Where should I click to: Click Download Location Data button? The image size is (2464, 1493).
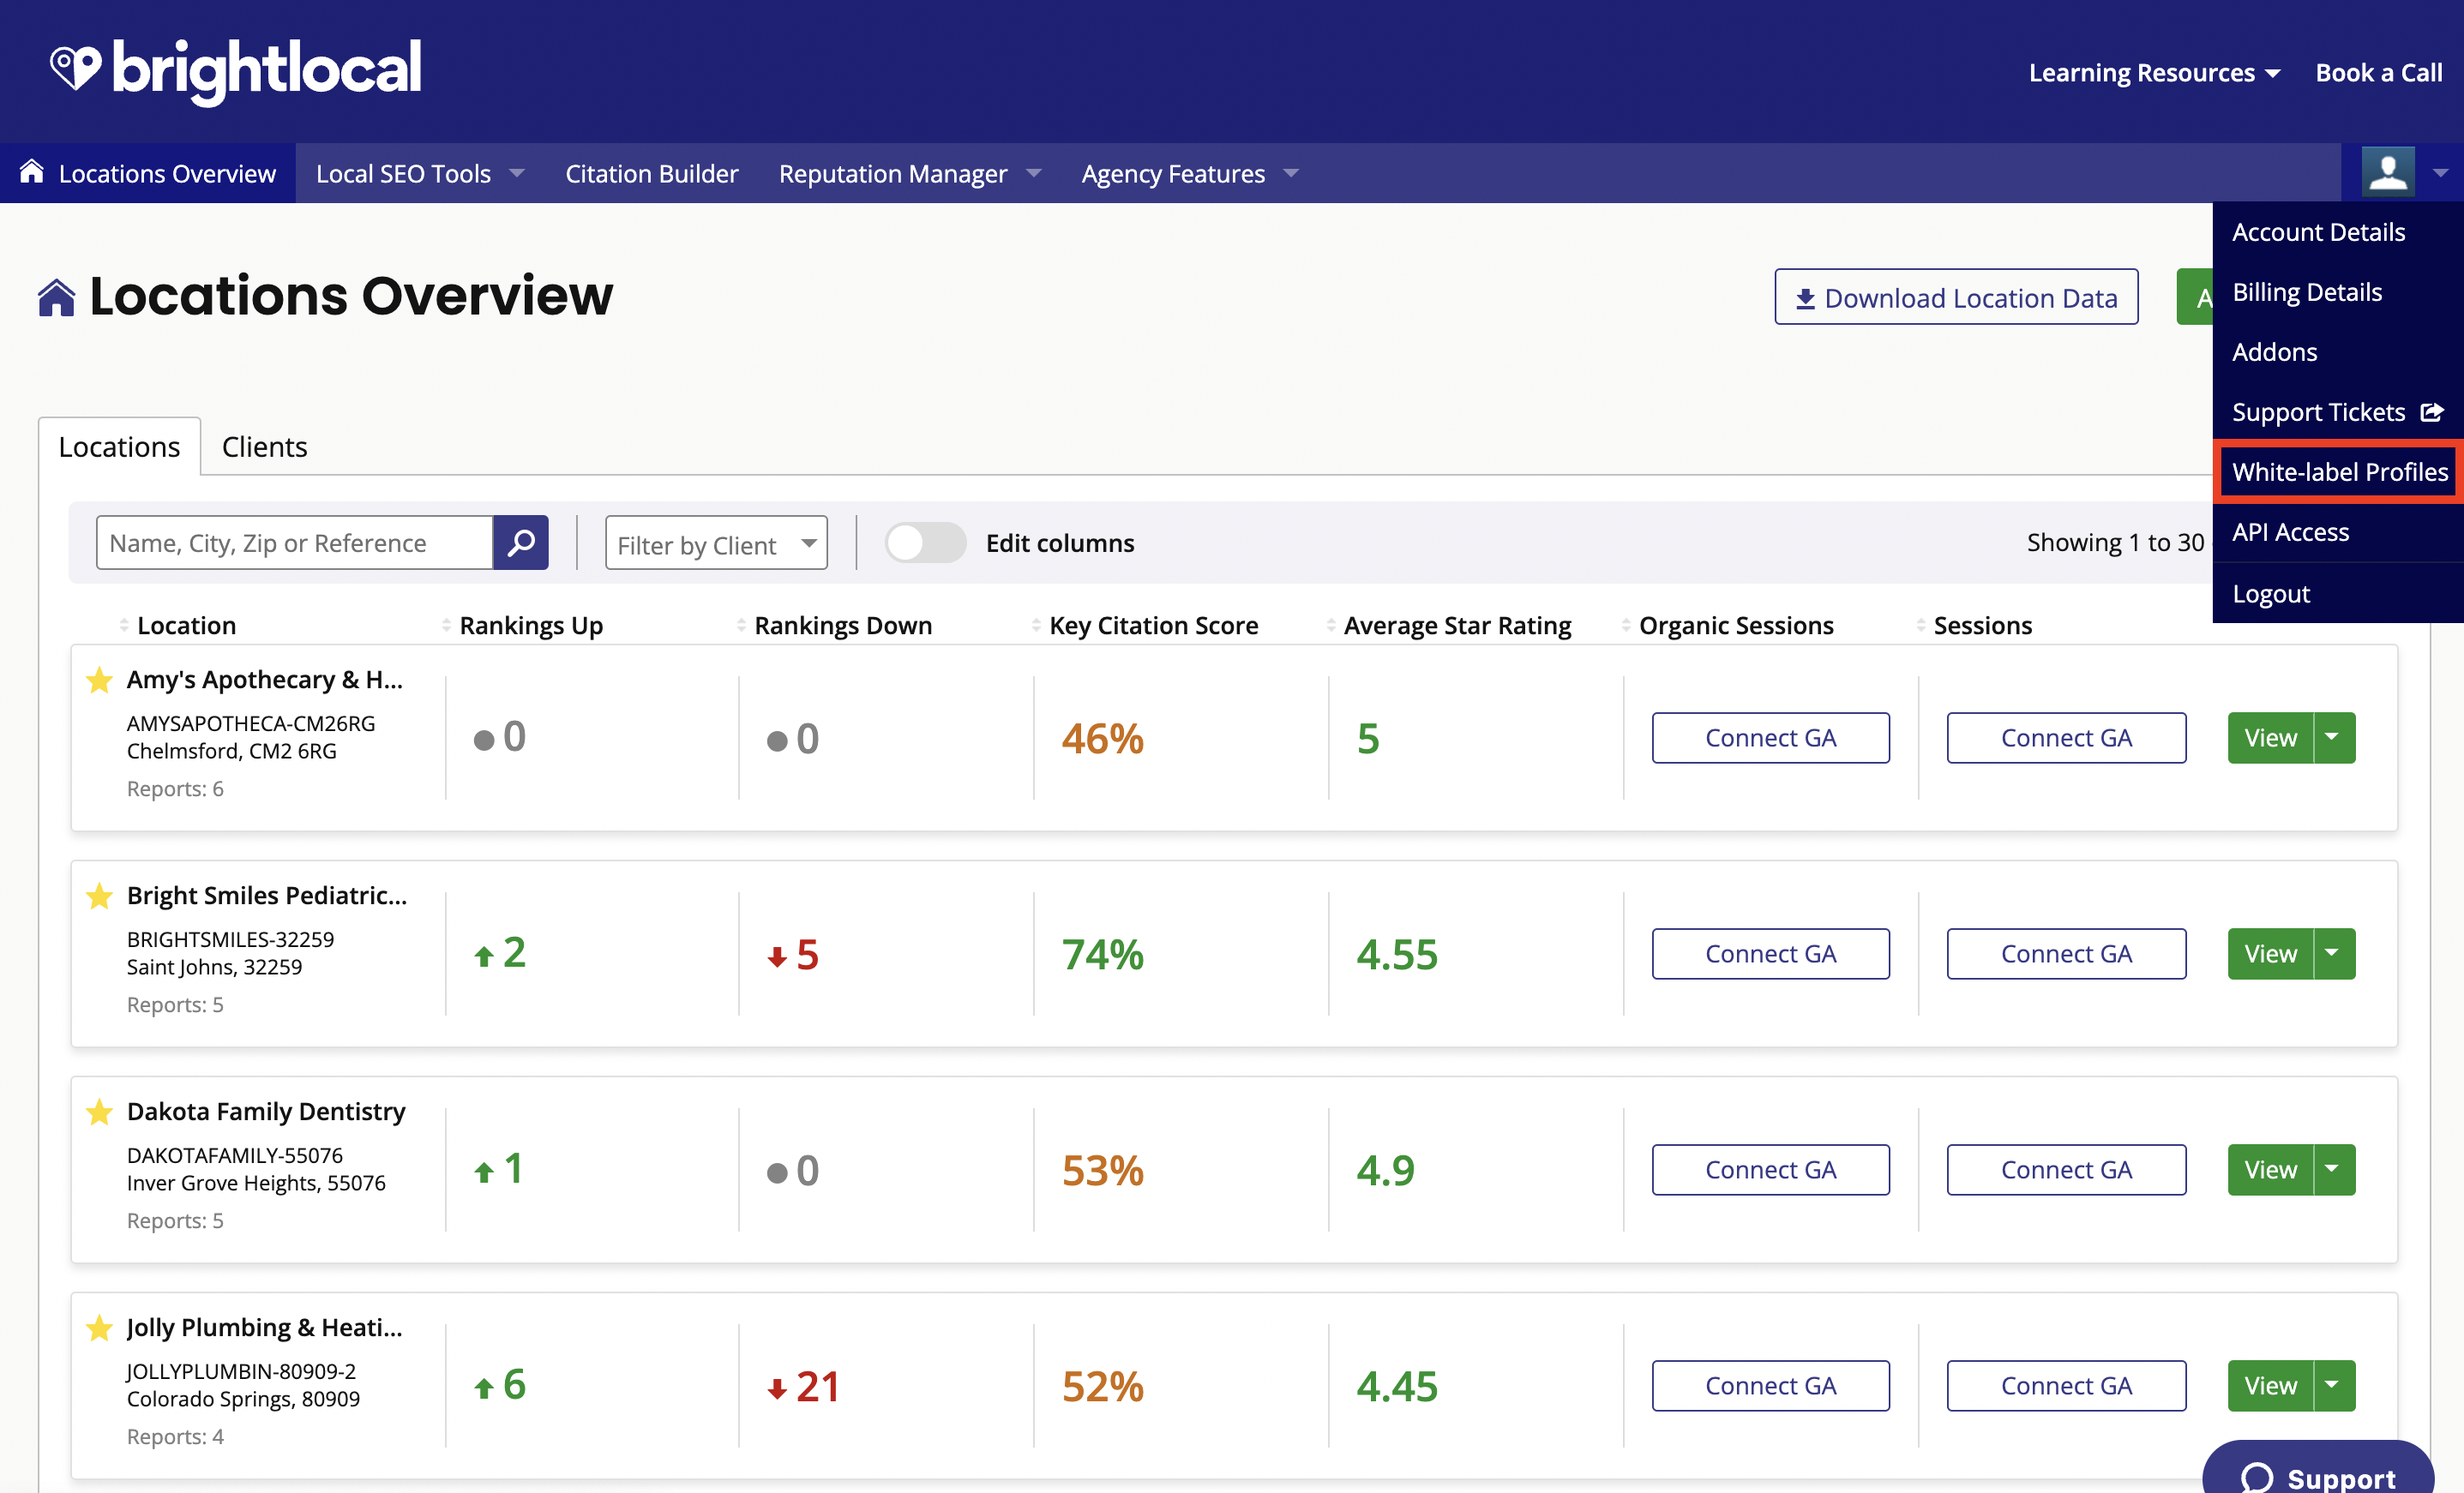1956,297
